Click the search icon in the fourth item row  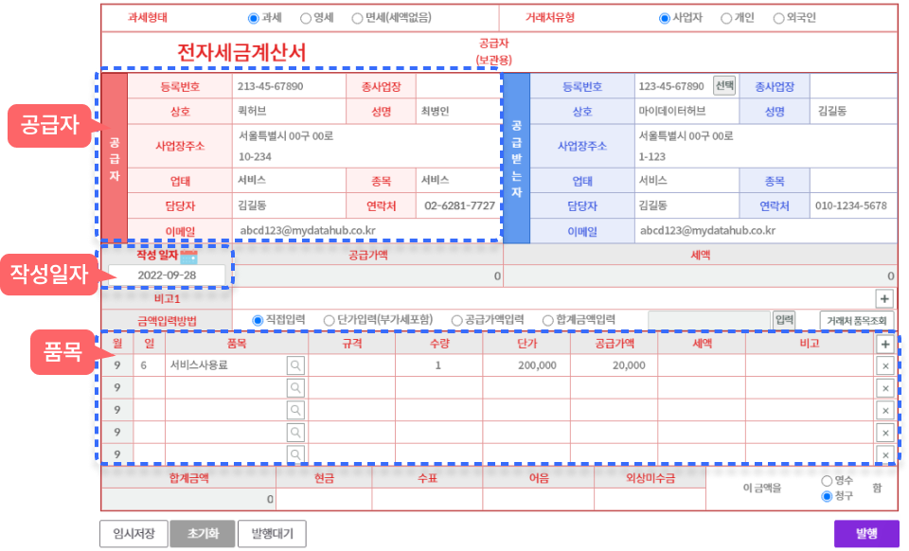pyautogui.click(x=295, y=433)
